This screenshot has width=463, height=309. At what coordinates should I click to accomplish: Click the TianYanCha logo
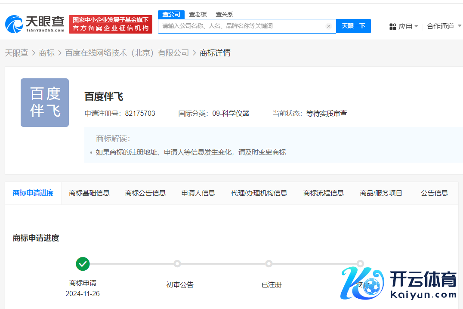pyautogui.click(x=35, y=24)
